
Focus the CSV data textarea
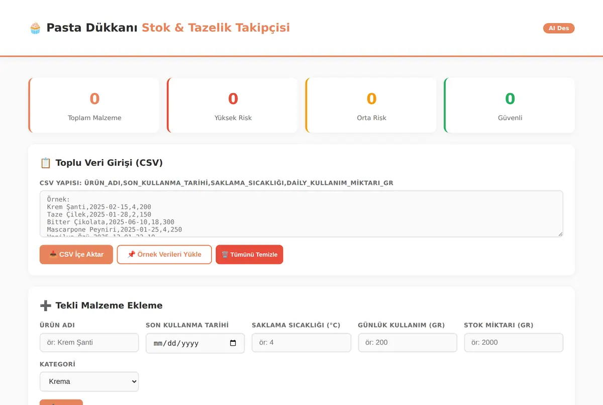click(301, 214)
